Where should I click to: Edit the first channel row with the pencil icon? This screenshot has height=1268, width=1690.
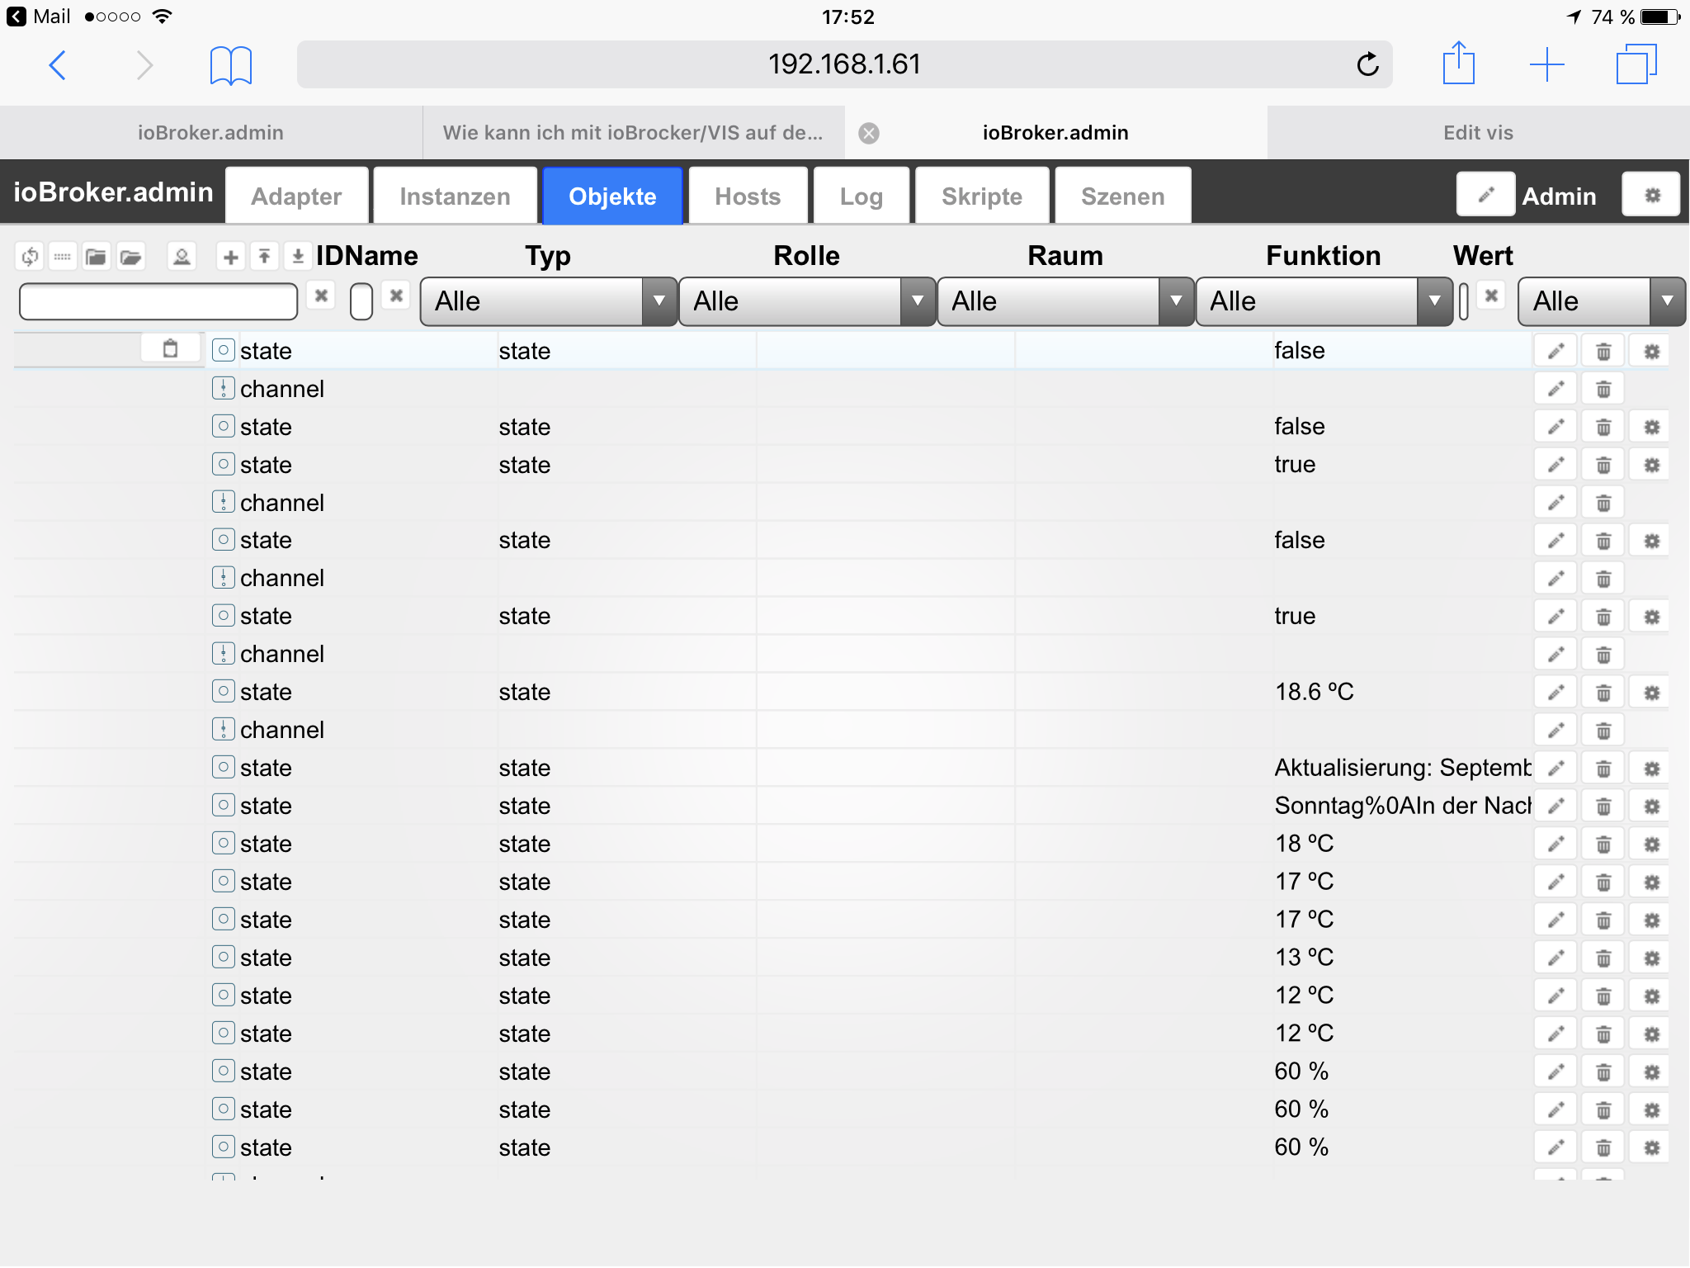tap(1555, 389)
